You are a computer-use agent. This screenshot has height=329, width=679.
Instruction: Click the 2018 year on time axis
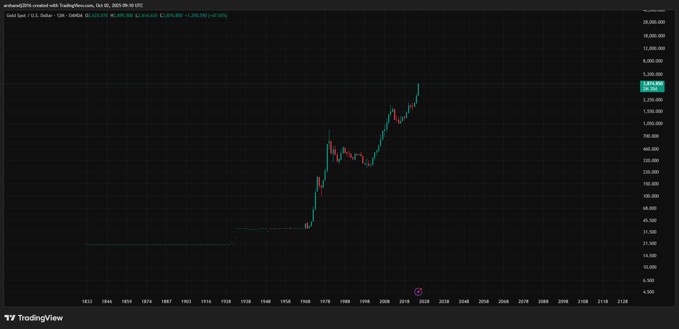(x=404, y=302)
